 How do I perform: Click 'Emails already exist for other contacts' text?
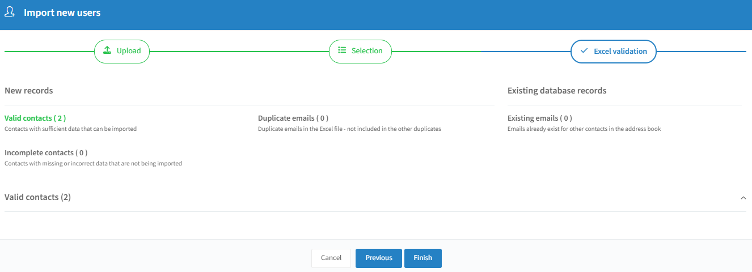click(x=584, y=129)
